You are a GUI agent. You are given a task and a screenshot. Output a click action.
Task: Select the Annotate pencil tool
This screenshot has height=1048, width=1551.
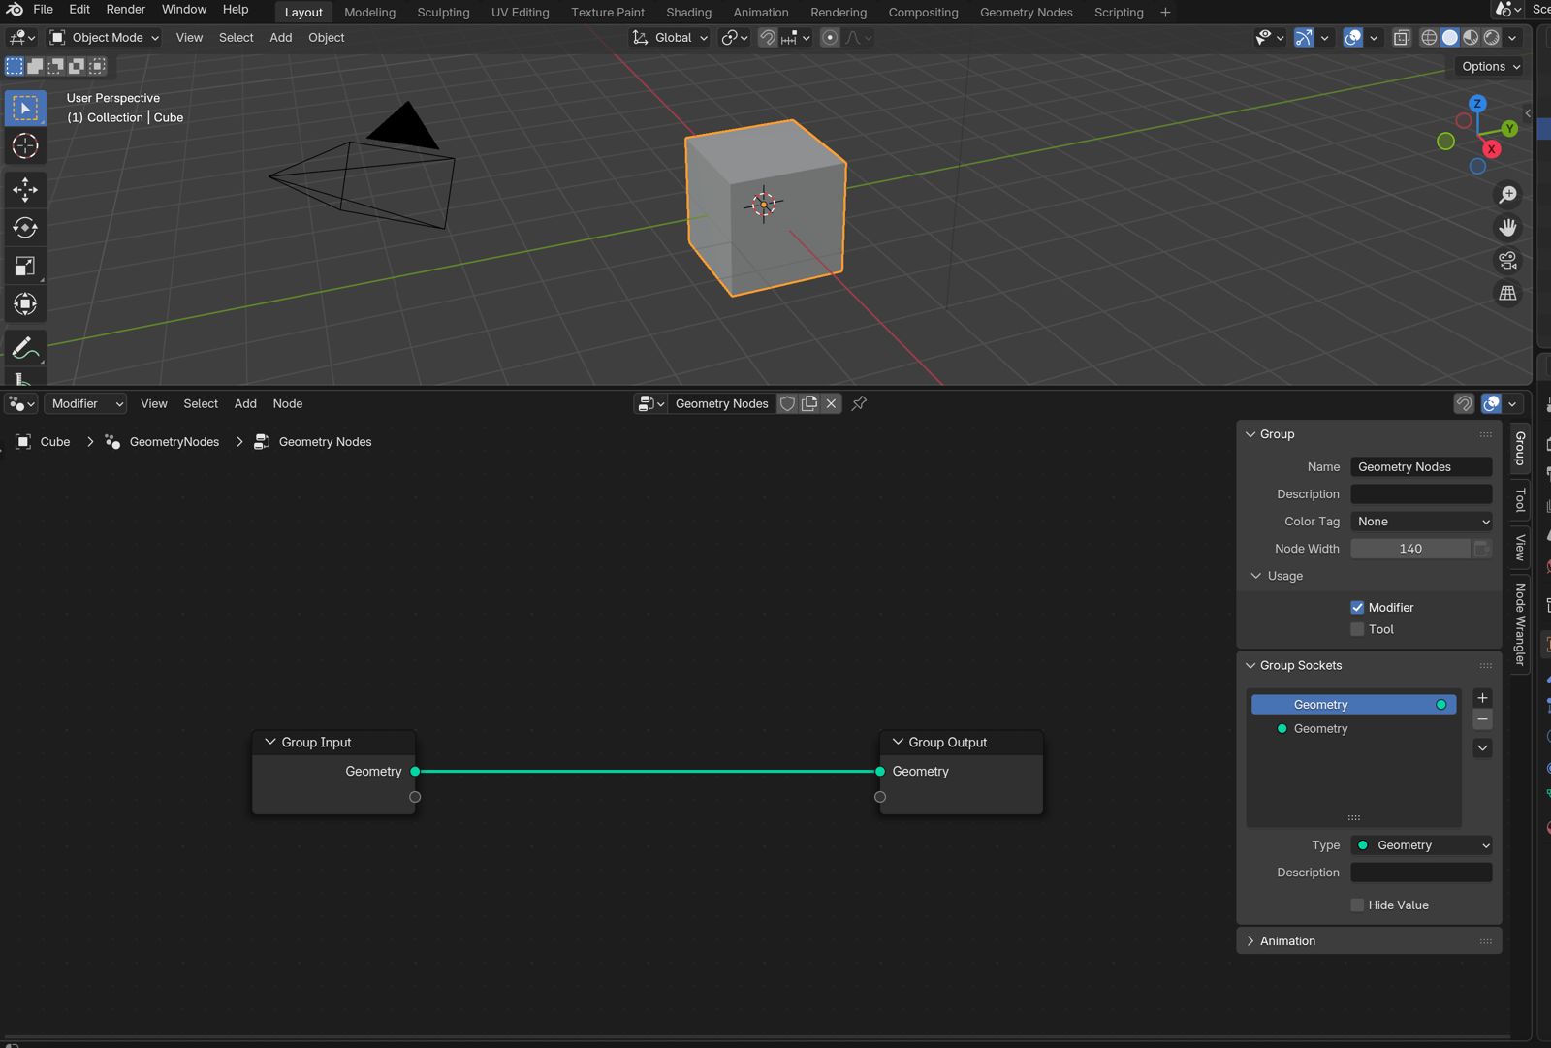[25, 348]
